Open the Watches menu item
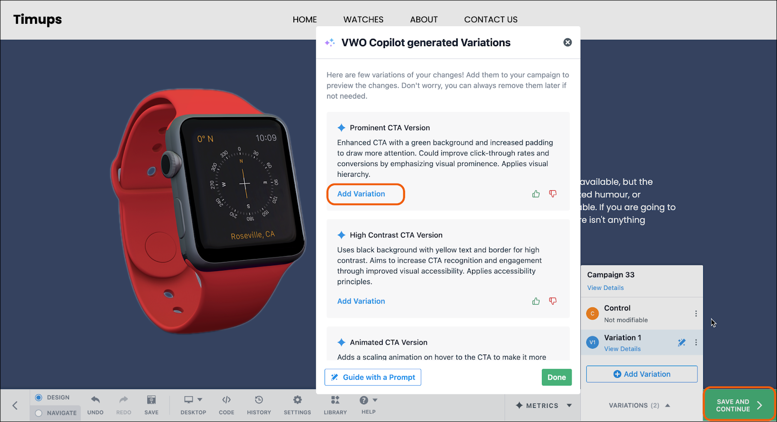 [x=363, y=19]
